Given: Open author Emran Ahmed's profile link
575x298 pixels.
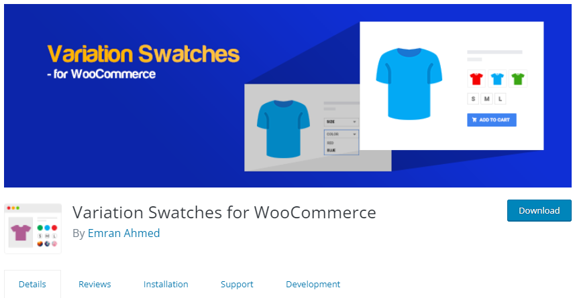Looking at the screenshot, I should [124, 233].
